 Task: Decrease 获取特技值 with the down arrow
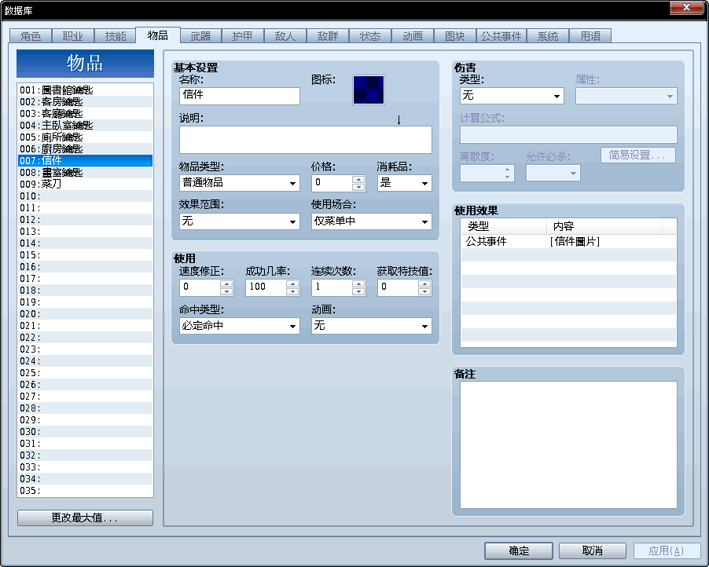[424, 291]
